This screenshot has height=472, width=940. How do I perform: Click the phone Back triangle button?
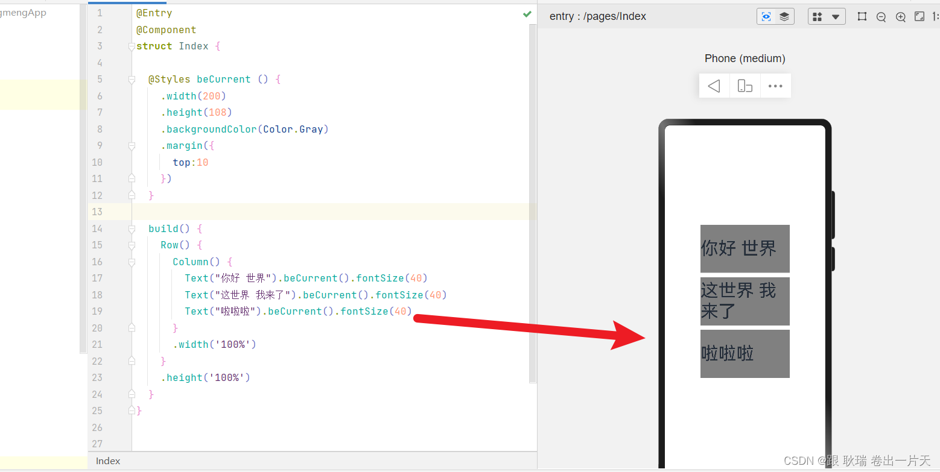point(714,86)
